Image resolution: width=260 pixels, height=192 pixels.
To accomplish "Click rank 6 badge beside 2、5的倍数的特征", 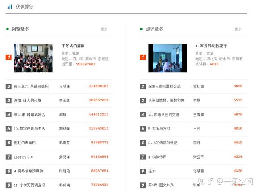I will tap(143, 143).
